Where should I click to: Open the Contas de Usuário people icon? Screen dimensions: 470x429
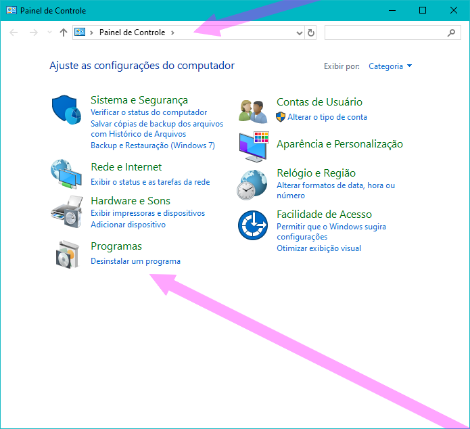tap(253, 111)
